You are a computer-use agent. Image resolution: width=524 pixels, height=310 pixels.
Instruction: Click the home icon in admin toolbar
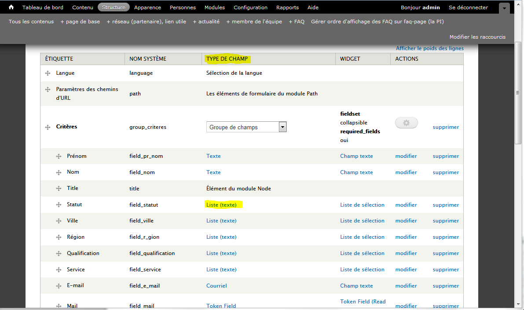[11, 7]
